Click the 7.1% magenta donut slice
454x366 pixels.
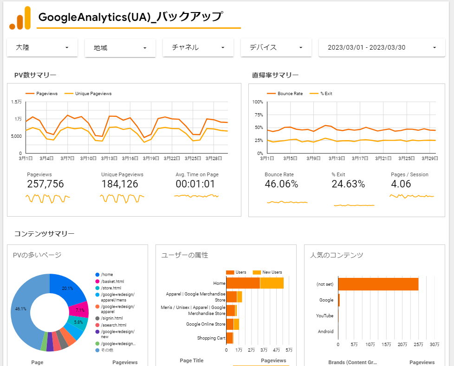80,310
